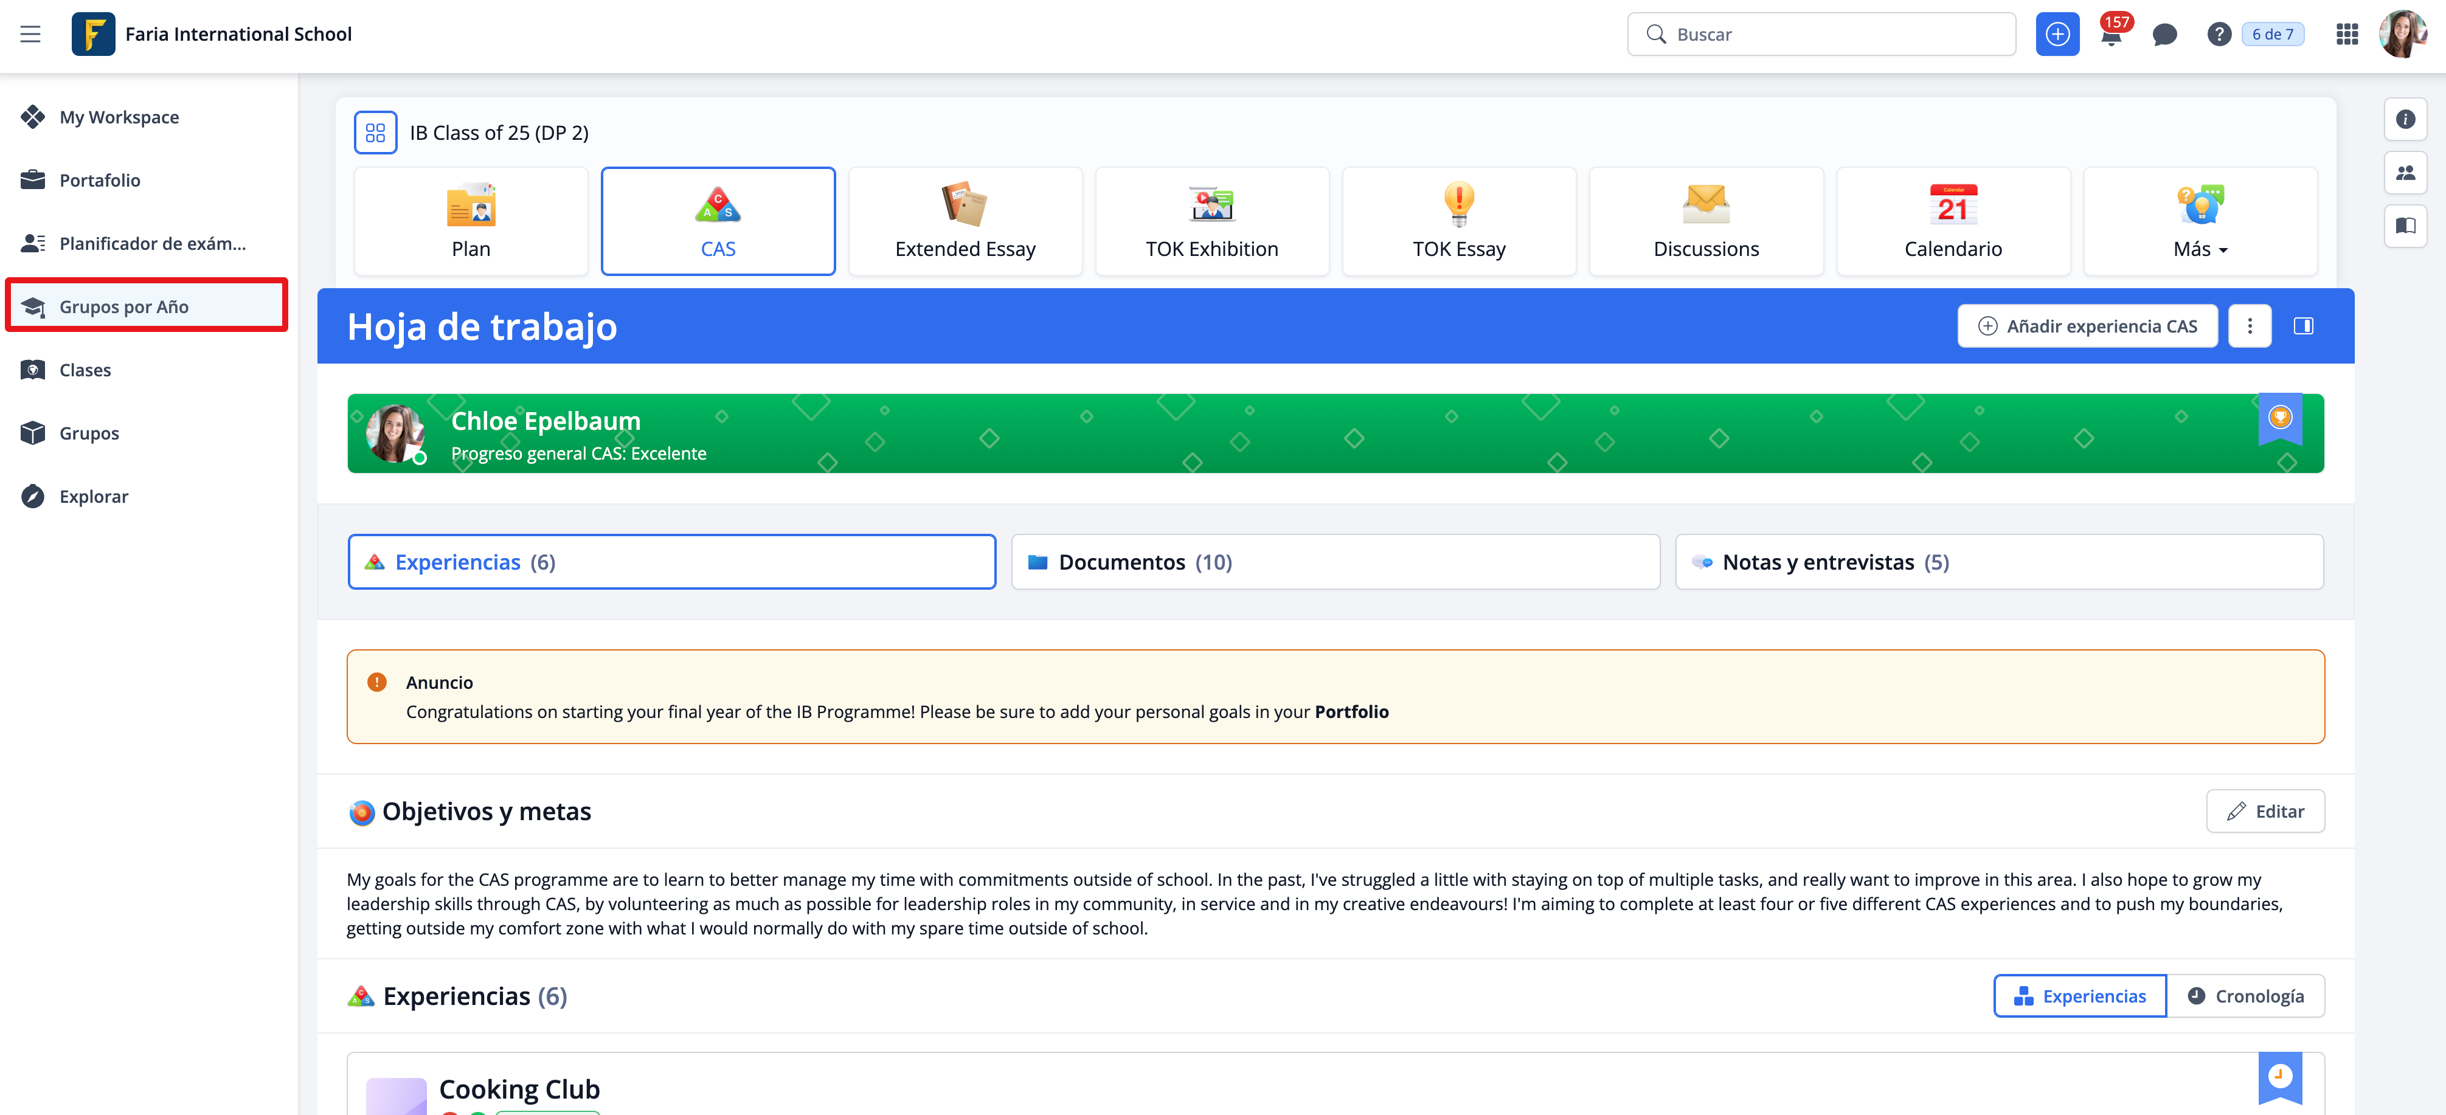Open the hamburger navigation menu
The image size is (2446, 1115).
[30, 34]
